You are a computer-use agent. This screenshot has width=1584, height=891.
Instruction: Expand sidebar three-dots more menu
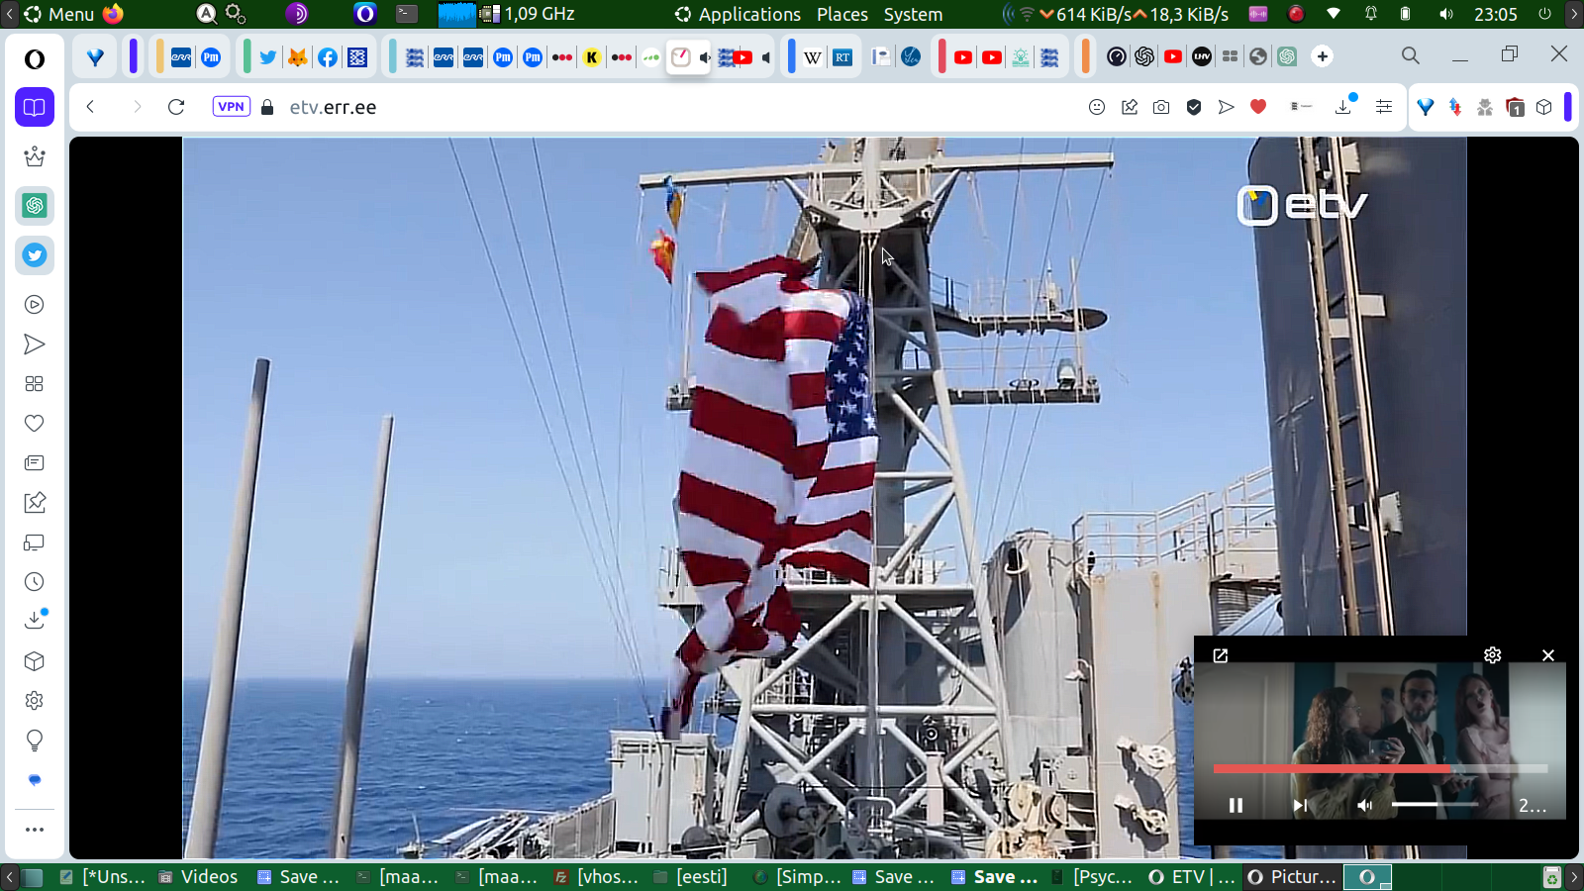click(35, 830)
